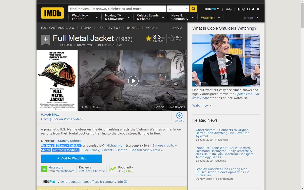Click the On Disc icon
The width and height of the screenshot is (304, 190).
click(x=179, y=116)
